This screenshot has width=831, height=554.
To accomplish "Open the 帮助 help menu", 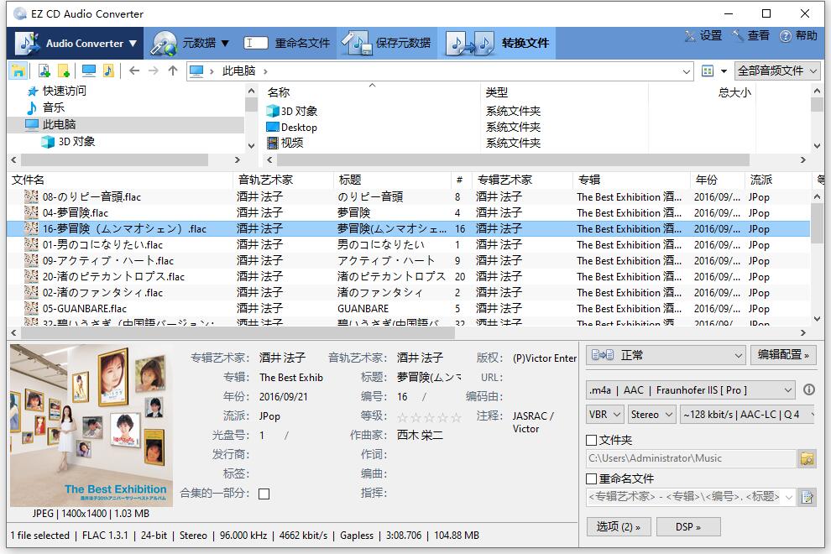I will tap(798, 35).
